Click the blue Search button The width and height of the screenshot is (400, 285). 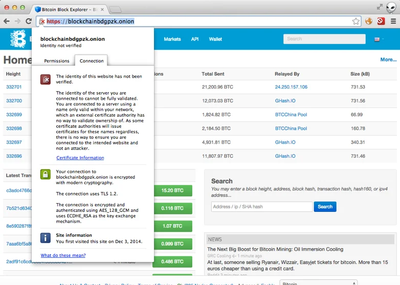325,207
